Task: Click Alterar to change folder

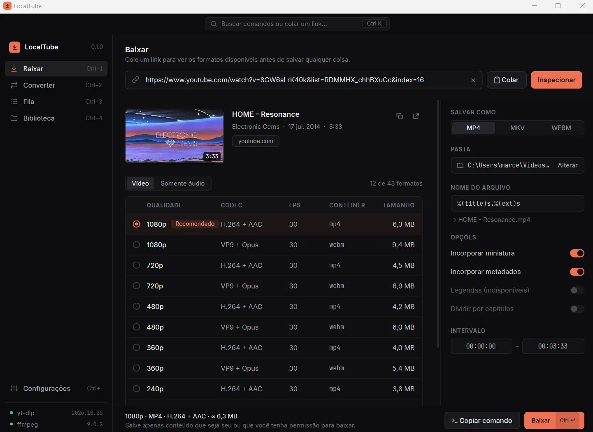Action: click(x=567, y=165)
